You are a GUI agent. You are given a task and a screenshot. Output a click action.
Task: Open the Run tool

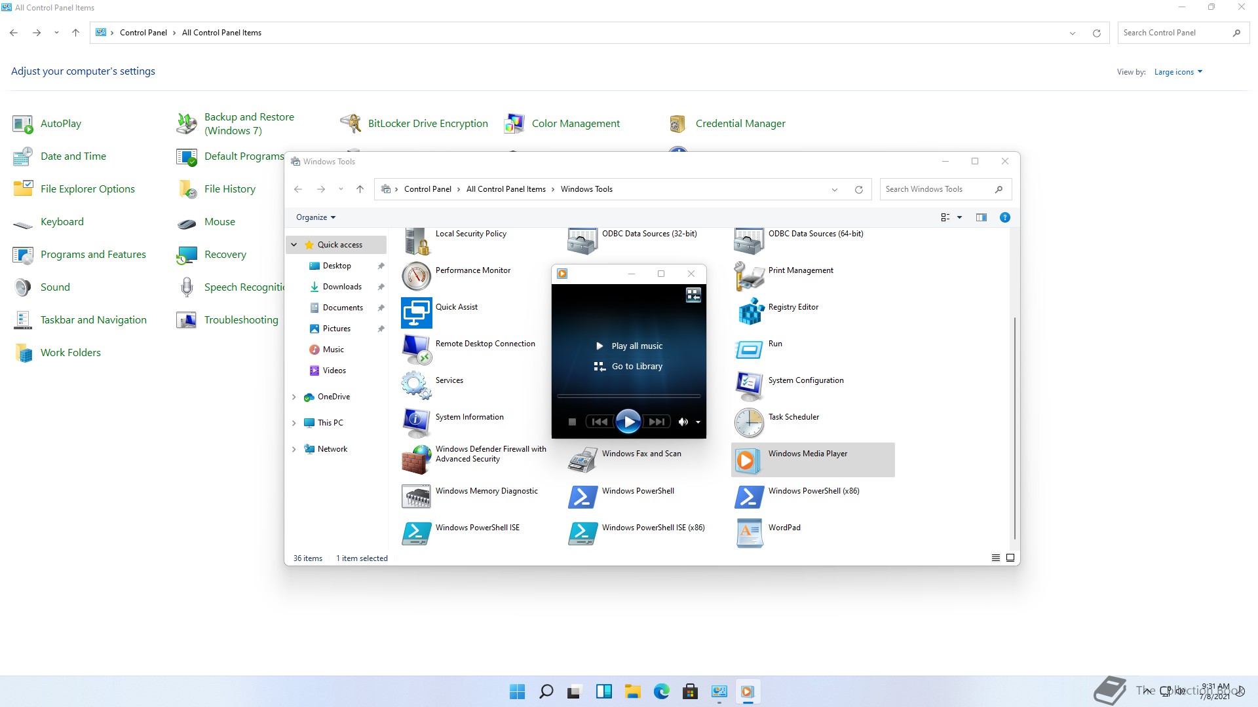click(759, 350)
